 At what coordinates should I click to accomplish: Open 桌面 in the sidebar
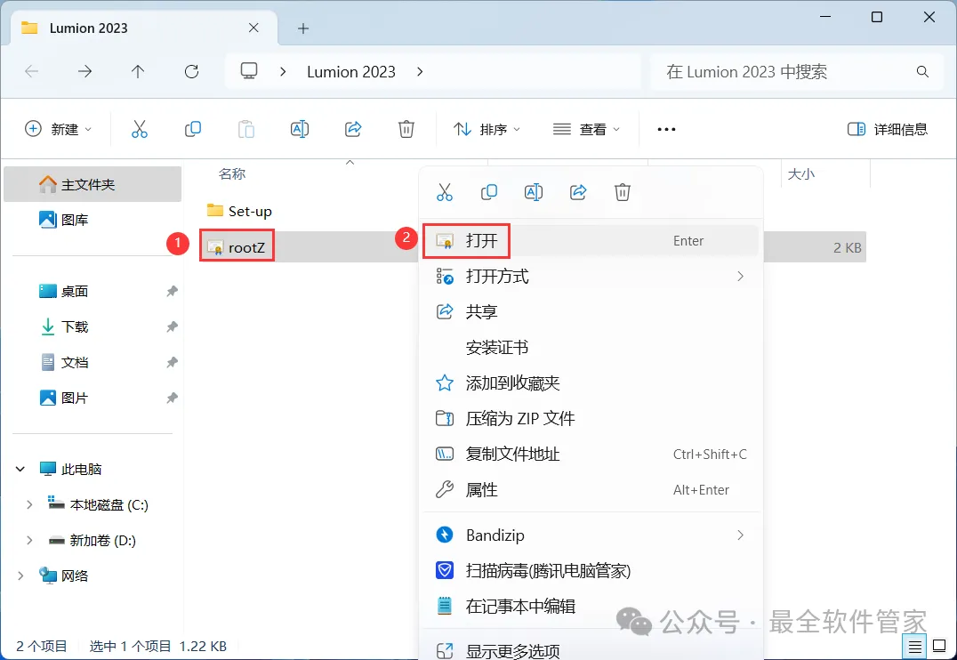(92, 291)
